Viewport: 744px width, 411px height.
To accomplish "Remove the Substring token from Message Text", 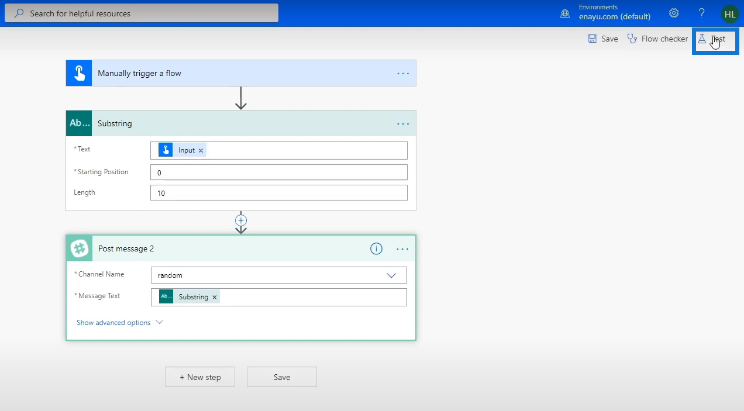I will point(215,298).
